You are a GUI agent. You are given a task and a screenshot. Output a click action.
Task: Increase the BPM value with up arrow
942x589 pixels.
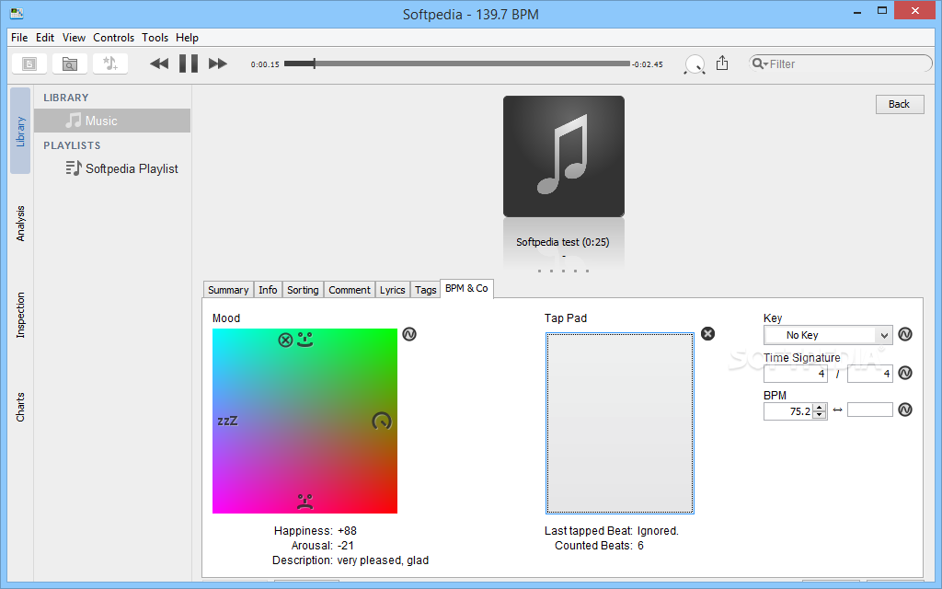820,408
